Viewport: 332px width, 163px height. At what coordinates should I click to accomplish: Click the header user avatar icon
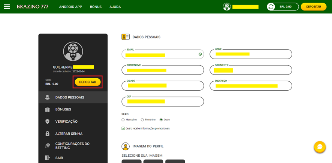click(x=227, y=7)
